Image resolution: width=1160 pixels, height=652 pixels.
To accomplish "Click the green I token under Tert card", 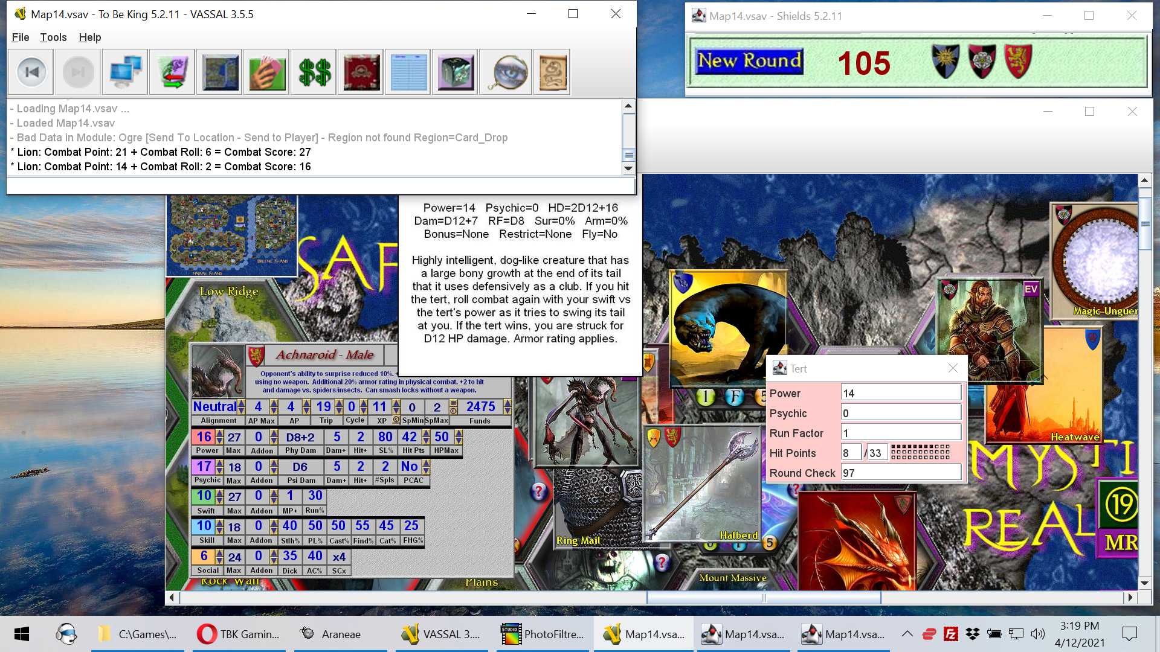I will tap(705, 397).
